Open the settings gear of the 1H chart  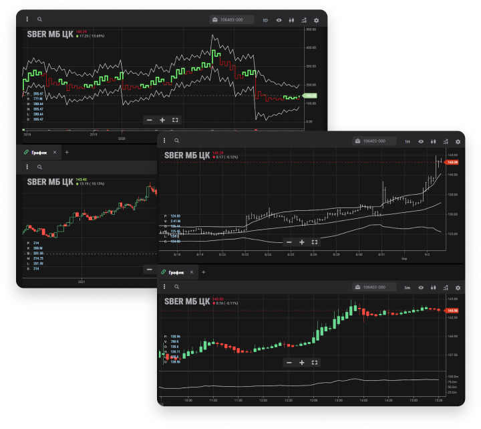458,142
